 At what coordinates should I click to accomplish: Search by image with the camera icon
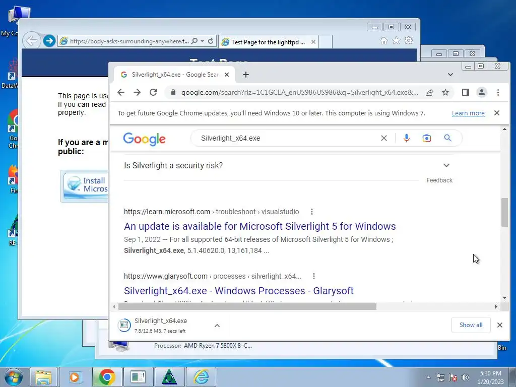click(426, 138)
